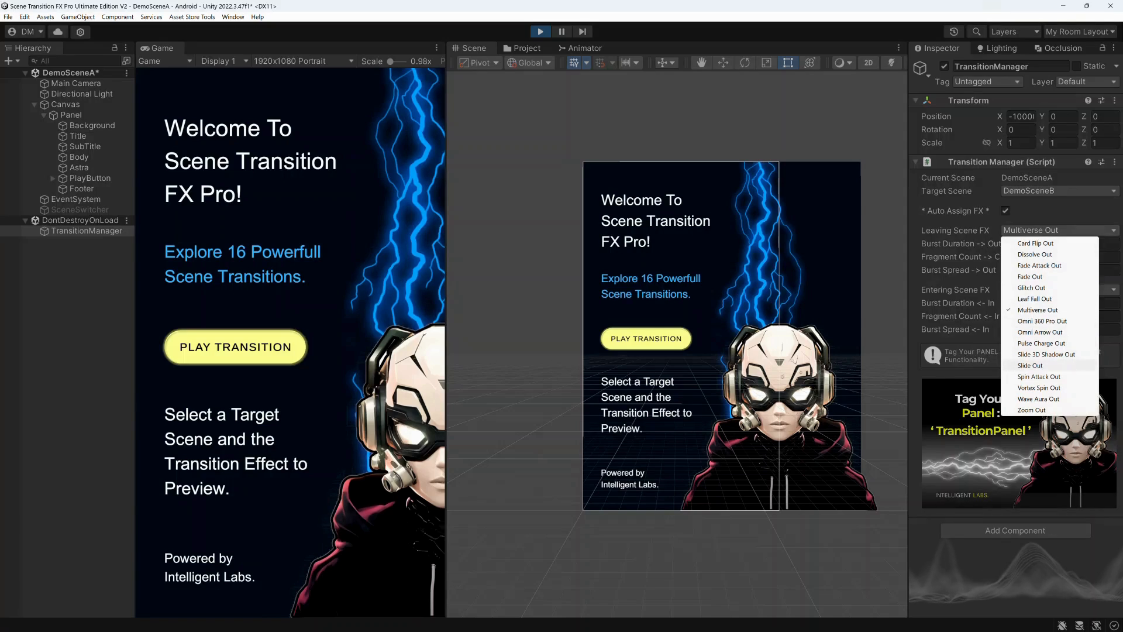Screen dimensions: 1123x632
Task: Click the Step frame button
Action: (x=583, y=32)
